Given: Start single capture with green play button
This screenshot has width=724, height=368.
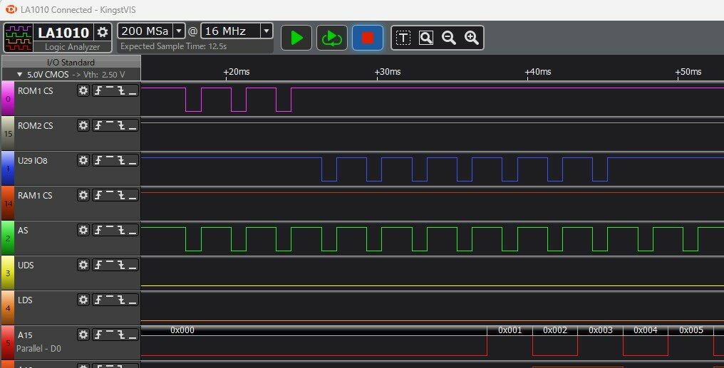Looking at the screenshot, I should tap(296, 38).
